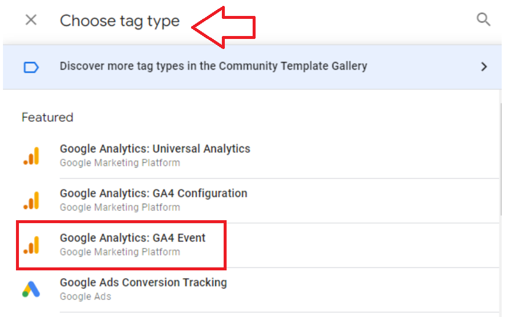Click Google Marketing Platform under GA4 Event
The width and height of the screenshot is (510, 317).
pyautogui.click(x=120, y=252)
